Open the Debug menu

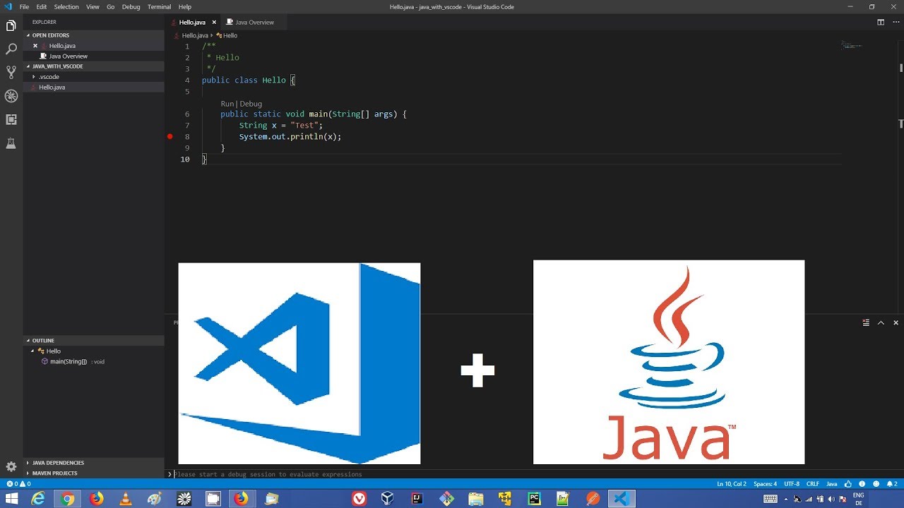click(x=131, y=7)
